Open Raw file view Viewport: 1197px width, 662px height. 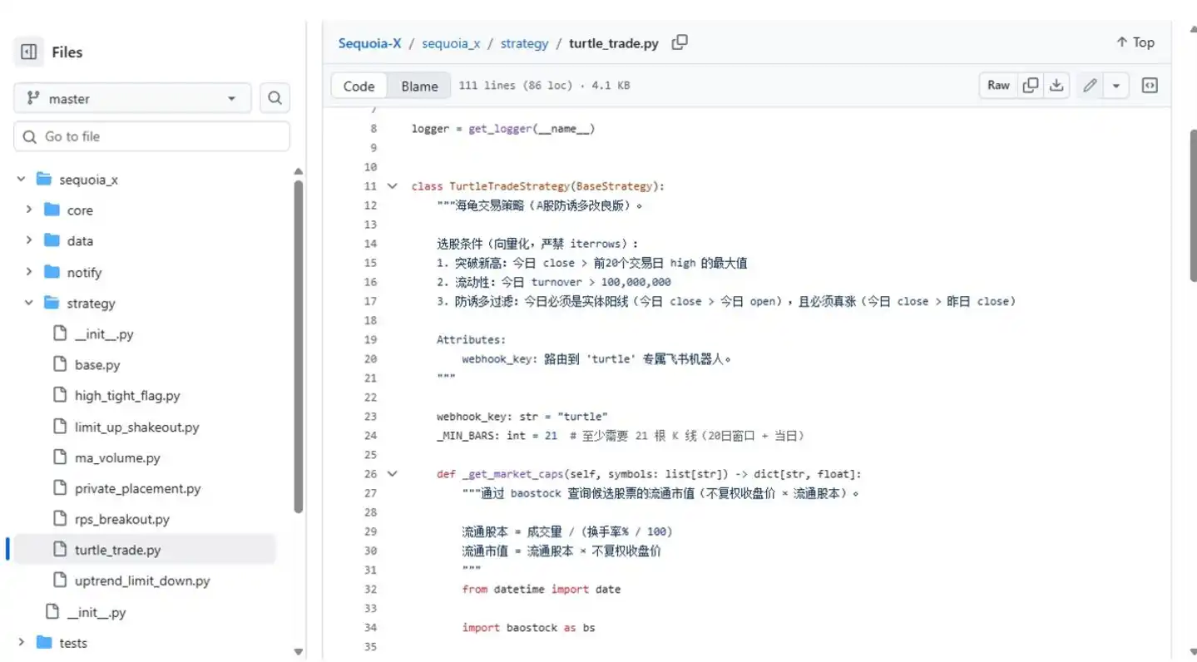(x=998, y=85)
